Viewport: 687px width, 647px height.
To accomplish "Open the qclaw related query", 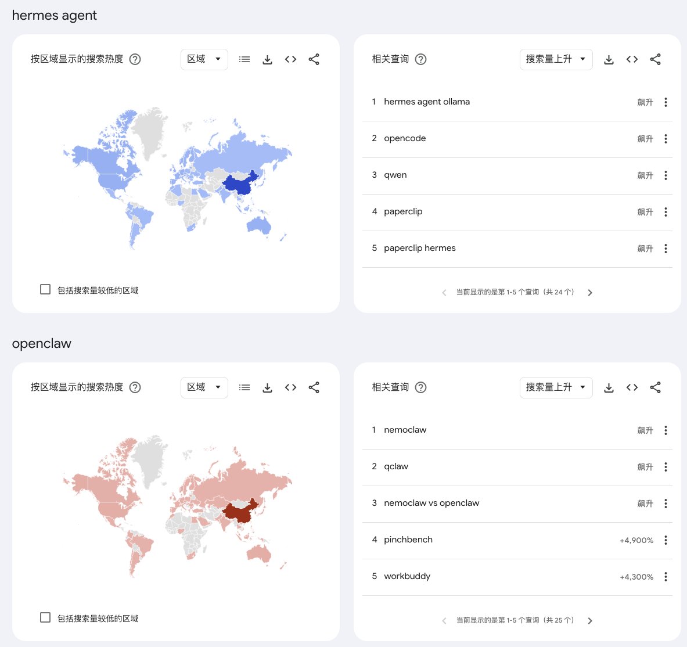I will tap(395, 466).
